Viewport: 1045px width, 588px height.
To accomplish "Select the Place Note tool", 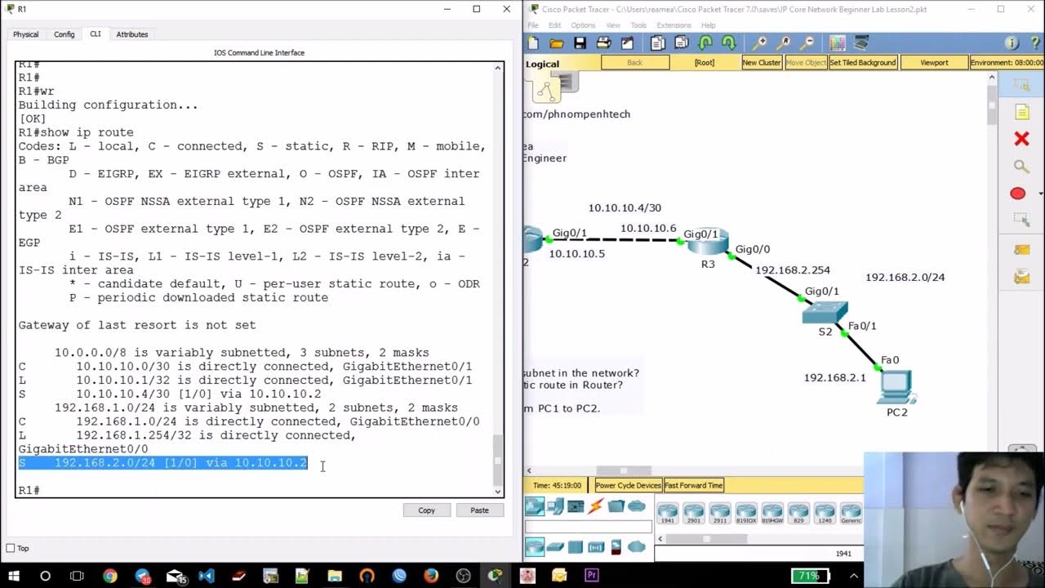I will tap(1021, 112).
